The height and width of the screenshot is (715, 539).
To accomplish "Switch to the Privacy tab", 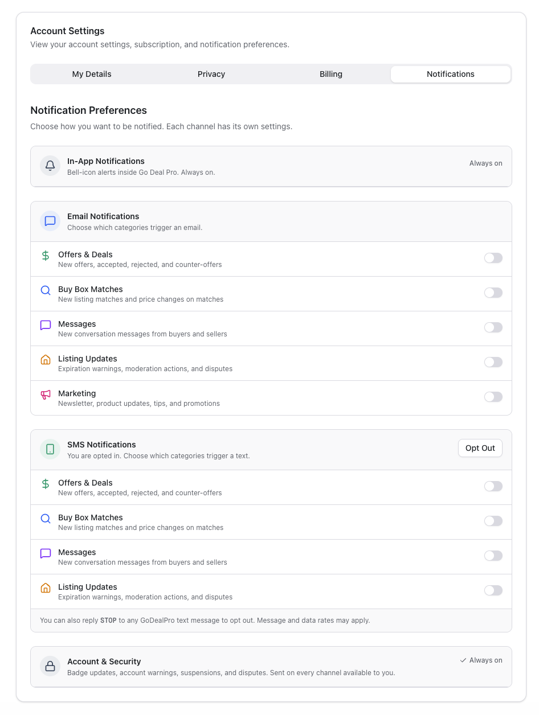I will point(211,74).
